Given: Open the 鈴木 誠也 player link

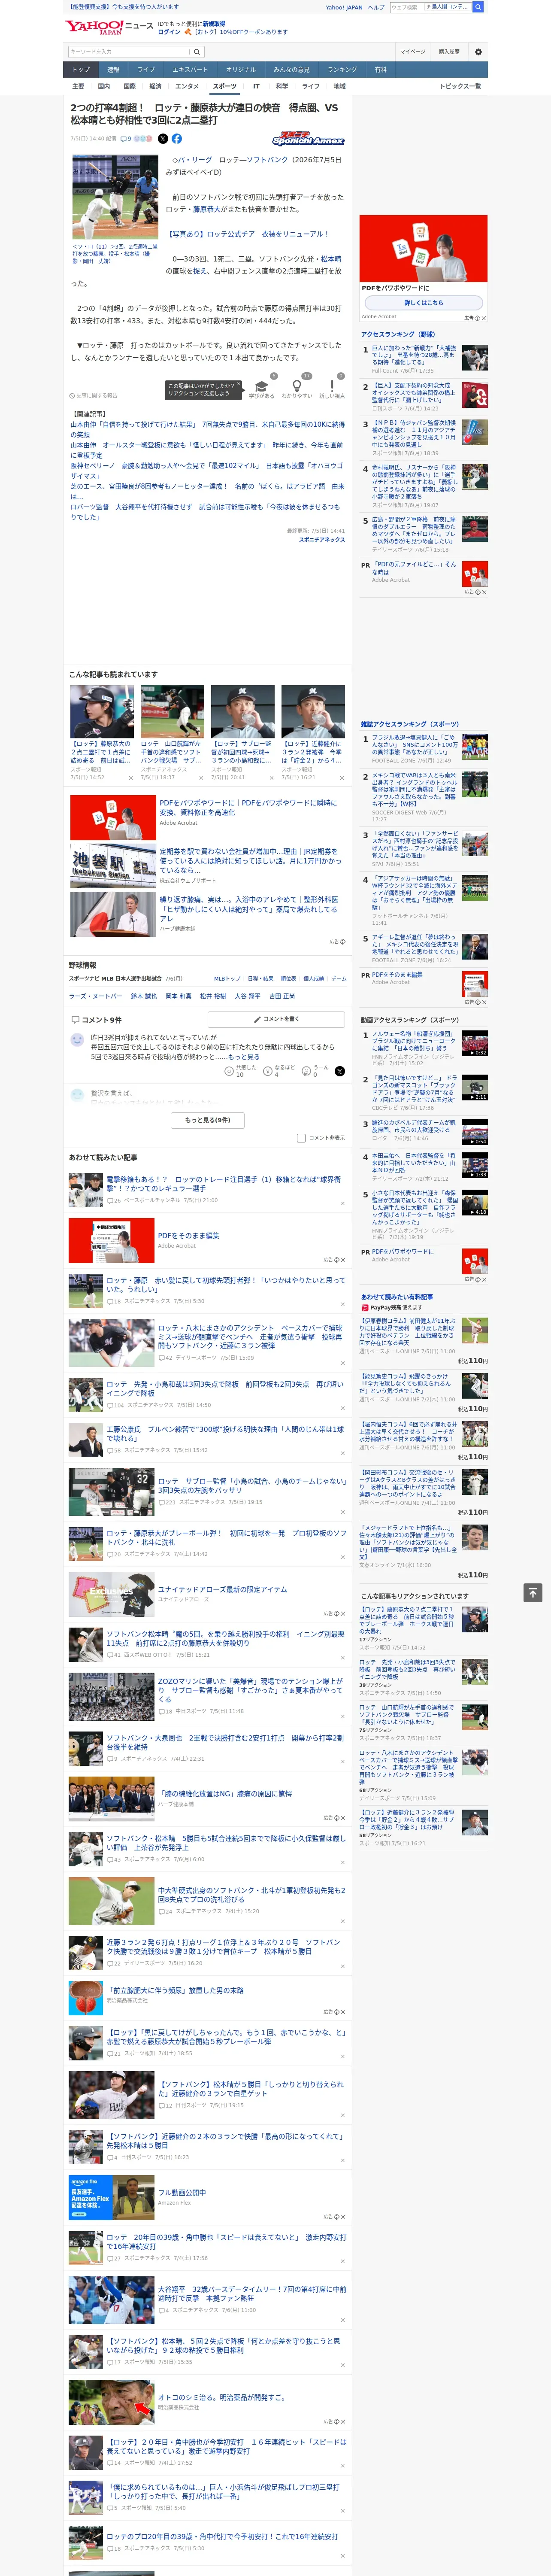Looking at the screenshot, I should click(144, 996).
